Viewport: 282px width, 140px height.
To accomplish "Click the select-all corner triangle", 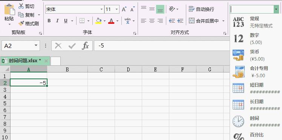I will [x=7, y=69].
